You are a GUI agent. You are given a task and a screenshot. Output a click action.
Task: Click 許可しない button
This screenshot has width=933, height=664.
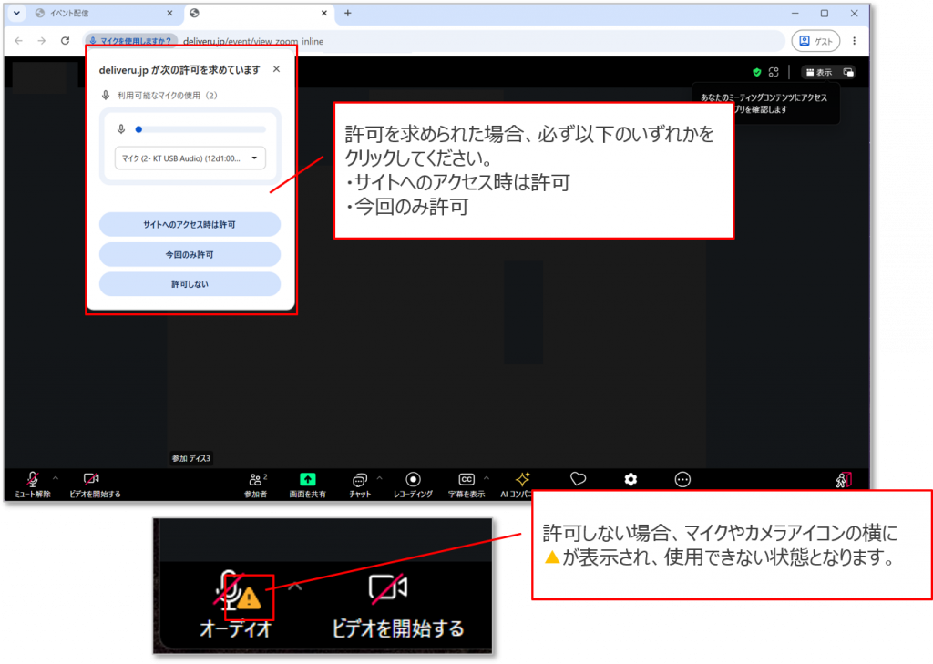(190, 284)
